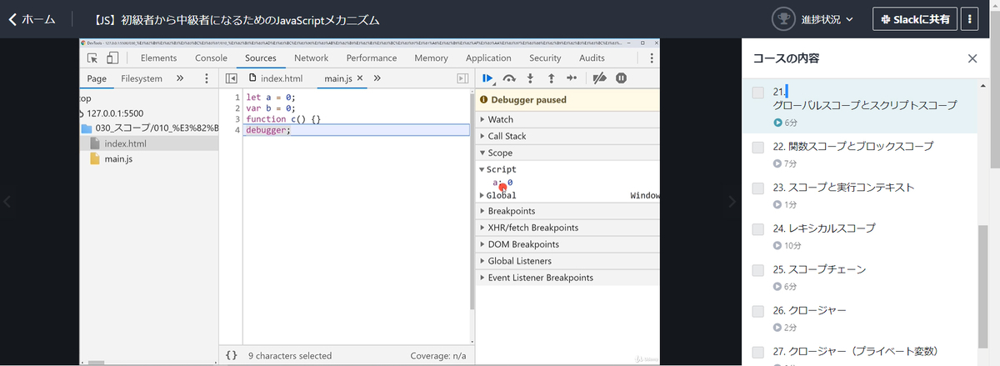
Task: Open the main.js editor tab
Action: [337, 78]
